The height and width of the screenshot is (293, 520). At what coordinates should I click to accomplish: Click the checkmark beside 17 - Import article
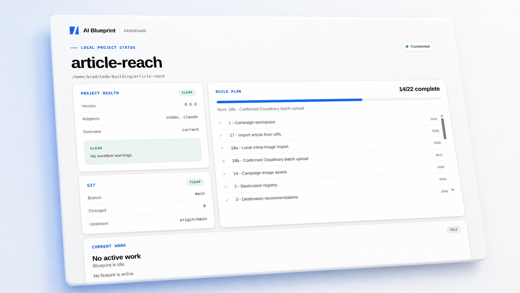[x=221, y=135]
